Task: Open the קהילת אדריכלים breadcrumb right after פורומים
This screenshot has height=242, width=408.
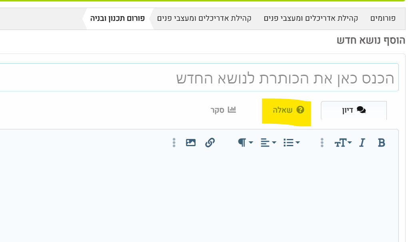Action: [x=310, y=18]
